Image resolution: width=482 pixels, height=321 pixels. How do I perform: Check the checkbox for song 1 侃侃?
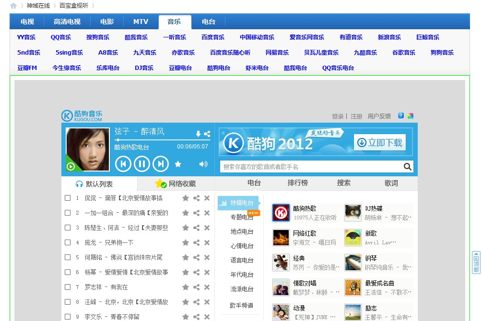(68, 197)
